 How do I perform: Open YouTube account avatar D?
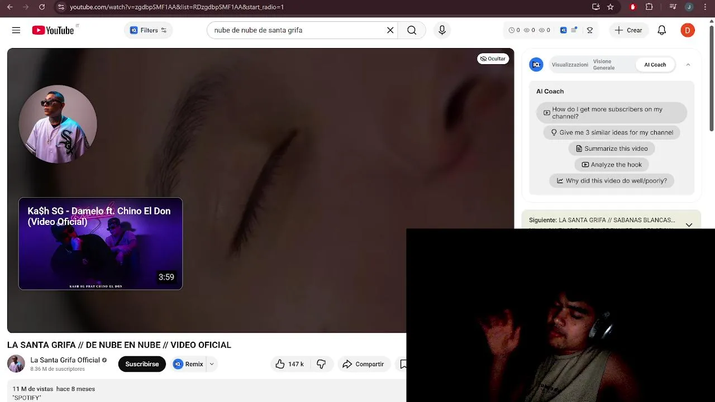point(688,30)
